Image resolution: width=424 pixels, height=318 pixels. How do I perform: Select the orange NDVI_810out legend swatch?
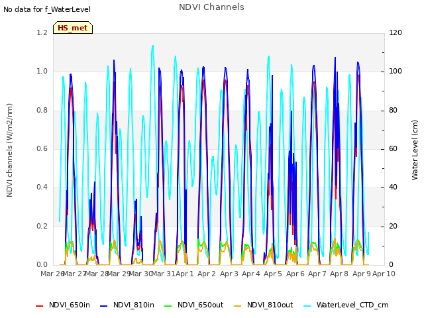pyautogui.click(x=237, y=306)
